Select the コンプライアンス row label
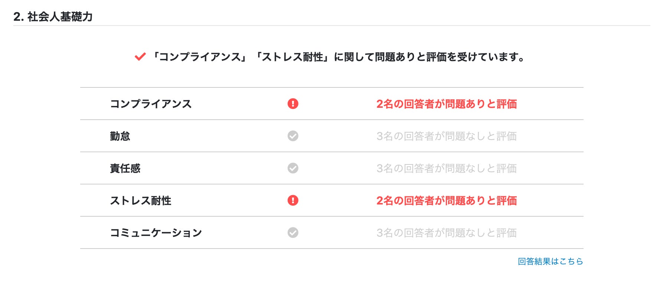Viewport: 663px width, 283px height. click(151, 104)
